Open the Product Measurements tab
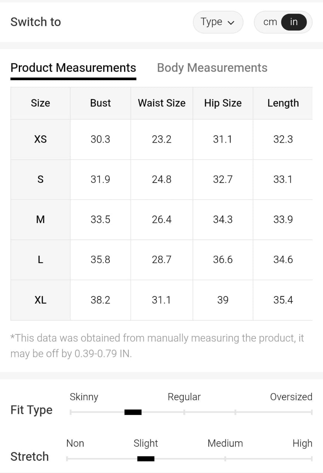The height and width of the screenshot is (473, 323). point(73,68)
